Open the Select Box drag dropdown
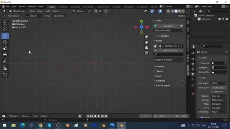The width and height of the screenshot is (230, 129). pos(59,16)
